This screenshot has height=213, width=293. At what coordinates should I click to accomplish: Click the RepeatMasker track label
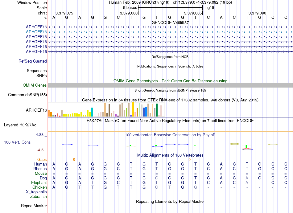pyautogui.click(x=34, y=206)
